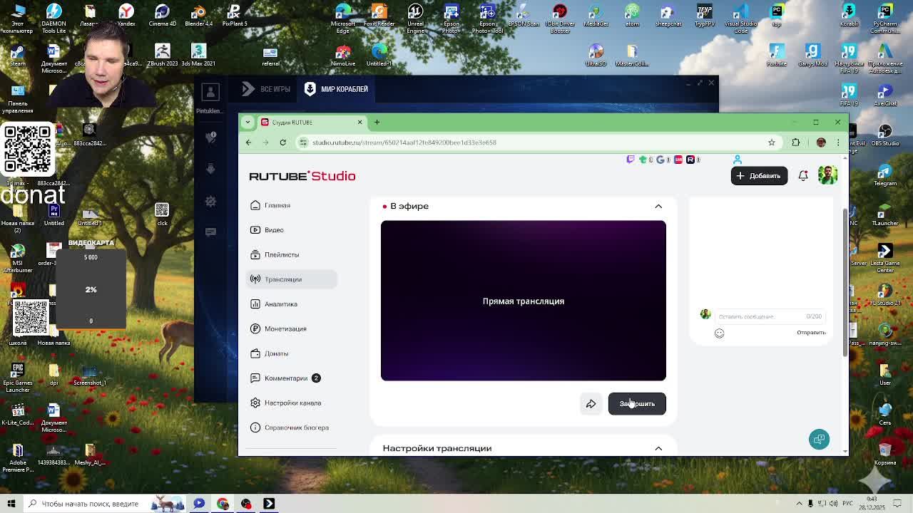Open the browser three-dot menu
This screenshot has height=513, width=913.
[838, 142]
